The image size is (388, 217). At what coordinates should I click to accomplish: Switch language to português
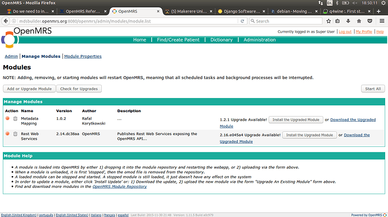point(46,215)
